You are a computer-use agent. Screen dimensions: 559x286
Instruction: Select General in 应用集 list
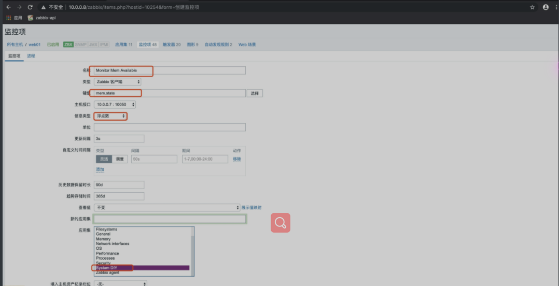click(142, 234)
